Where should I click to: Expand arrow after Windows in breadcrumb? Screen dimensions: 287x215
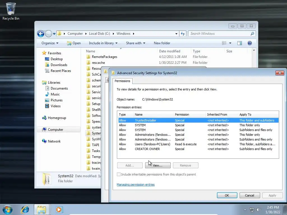click(134, 34)
